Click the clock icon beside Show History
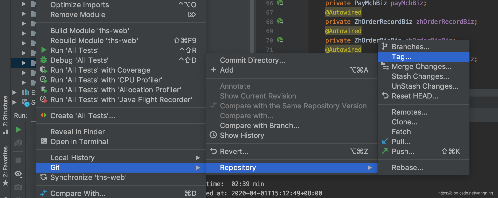Viewport: 498px width, 198px height. (213, 135)
